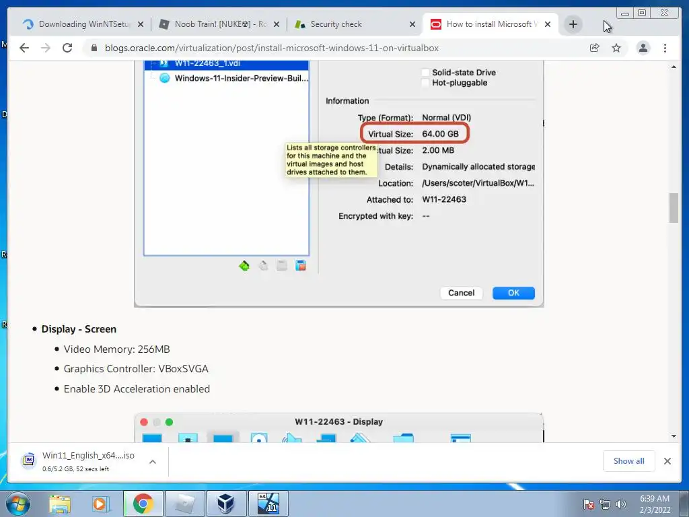The width and height of the screenshot is (689, 517).
Task: Click the Chrome taskbar icon
Action: click(x=143, y=504)
